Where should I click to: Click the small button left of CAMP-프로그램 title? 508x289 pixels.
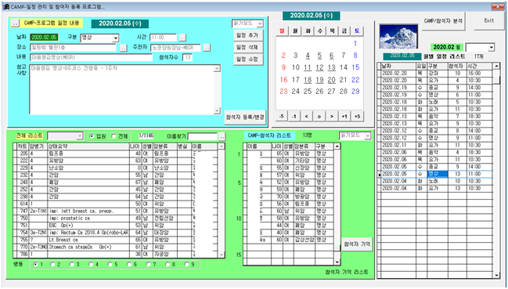click(x=15, y=23)
